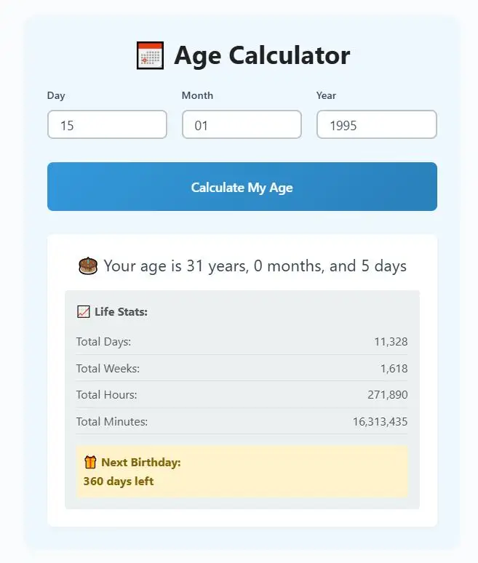Click the Total Hours row label
This screenshot has width=478, height=563.
coord(106,395)
